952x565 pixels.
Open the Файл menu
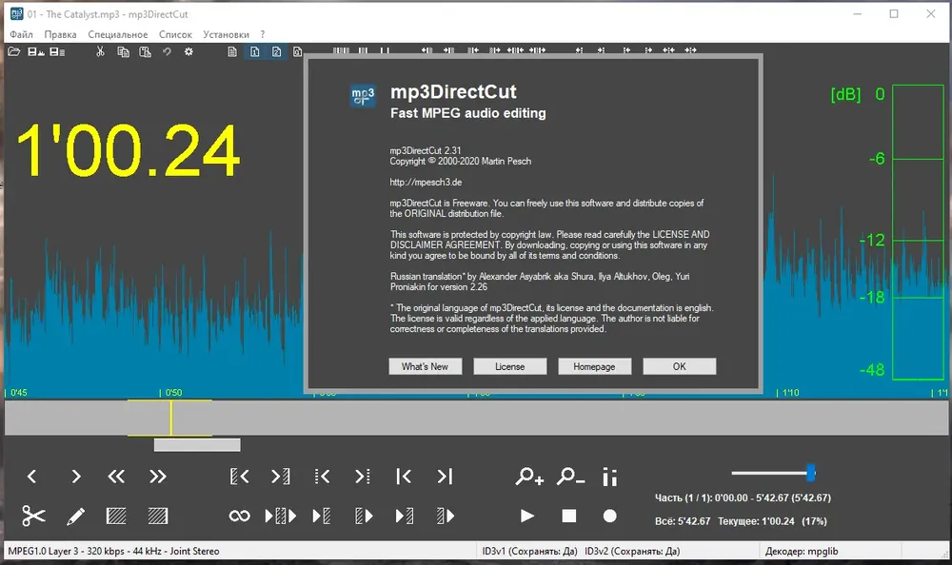[x=21, y=34]
